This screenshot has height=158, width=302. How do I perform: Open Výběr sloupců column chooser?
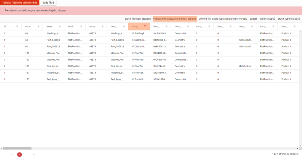click(x=267, y=19)
